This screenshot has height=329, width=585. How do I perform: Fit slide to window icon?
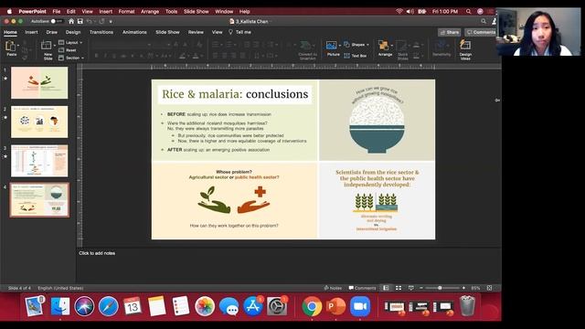(x=489, y=288)
